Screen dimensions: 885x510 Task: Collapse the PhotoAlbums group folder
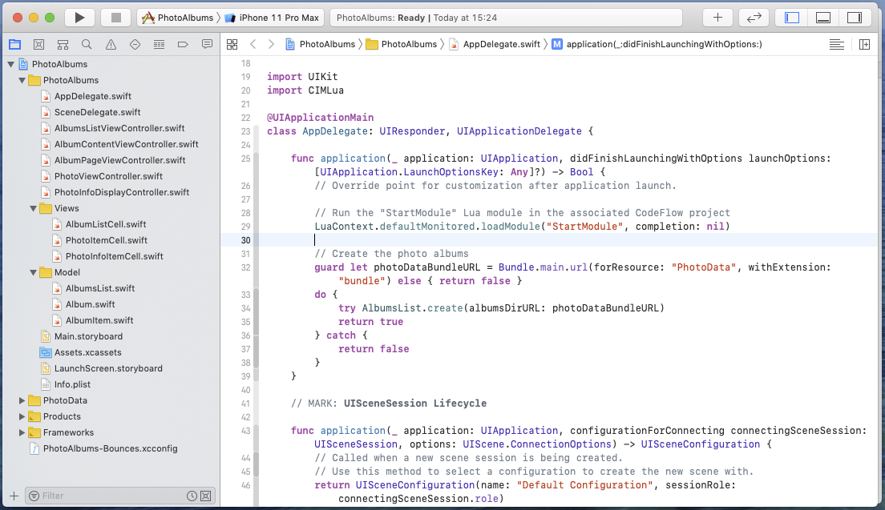(22, 80)
